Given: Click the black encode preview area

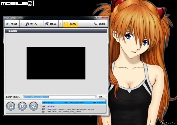Looking at the screenshot, I should pyautogui.click(x=56, y=63).
